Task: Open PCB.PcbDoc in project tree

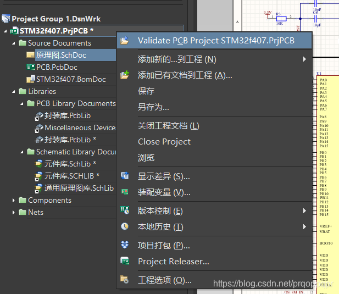Action: pyautogui.click(x=56, y=67)
